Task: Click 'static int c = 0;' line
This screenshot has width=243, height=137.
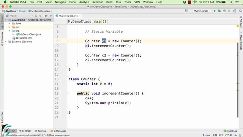Action: 95,84
